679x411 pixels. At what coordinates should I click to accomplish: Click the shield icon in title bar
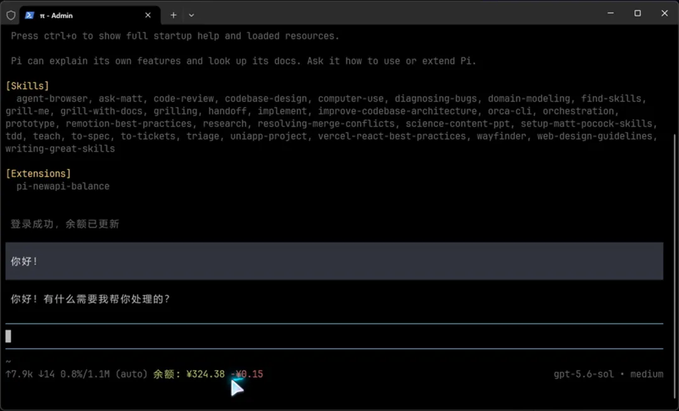pyautogui.click(x=11, y=15)
